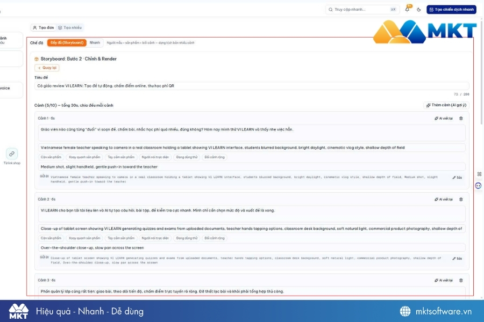Select Bối cảnh rộng tag in Cảnh 1
This screenshot has height=322, width=484.
[215, 157]
